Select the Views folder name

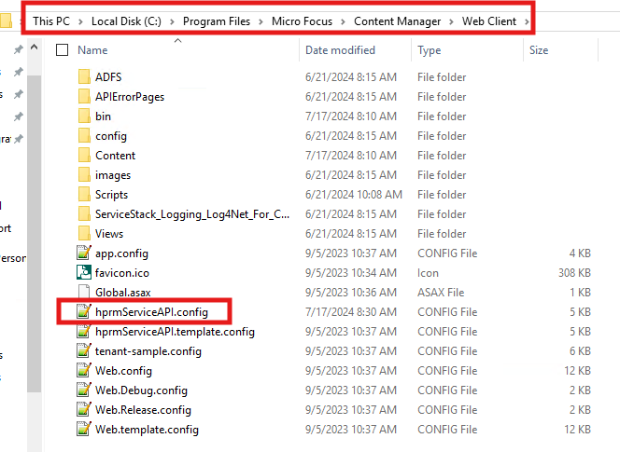109,234
